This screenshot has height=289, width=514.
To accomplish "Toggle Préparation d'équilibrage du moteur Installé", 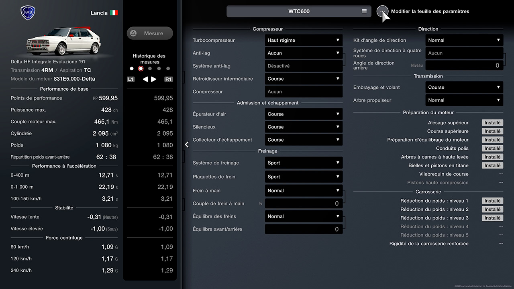I will (x=492, y=140).
